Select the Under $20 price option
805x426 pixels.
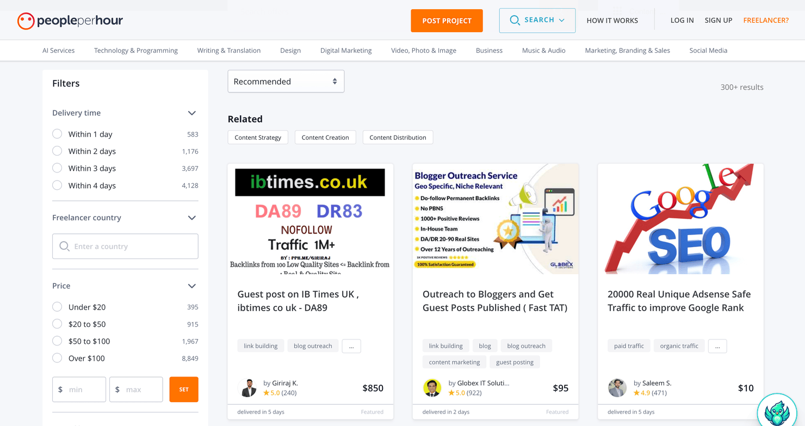pos(57,307)
